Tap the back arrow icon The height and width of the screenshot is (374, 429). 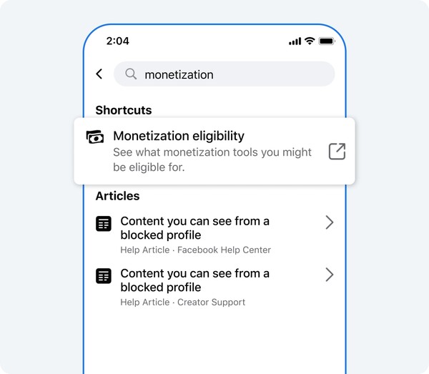pyautogui.click(x=99, y=74)
